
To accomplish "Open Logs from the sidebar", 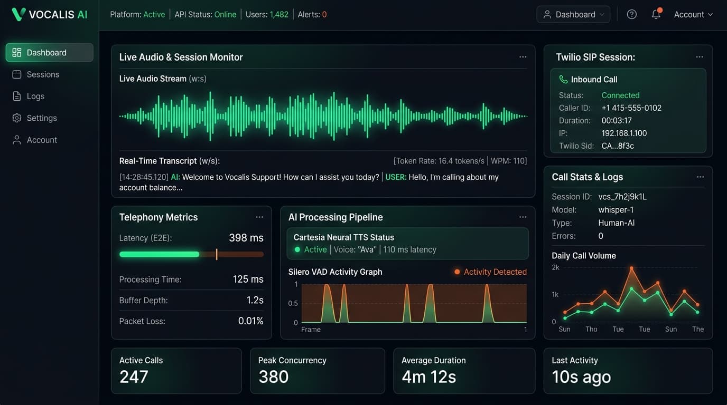I will [50, 96].
